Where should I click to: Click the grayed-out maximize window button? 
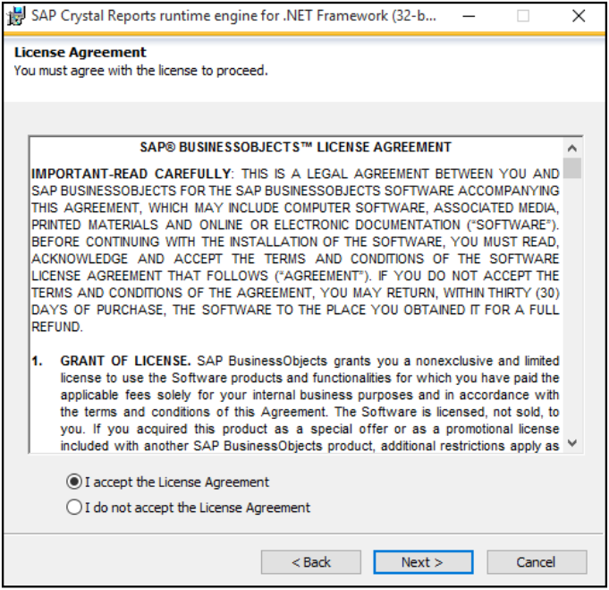click(523, 15)
